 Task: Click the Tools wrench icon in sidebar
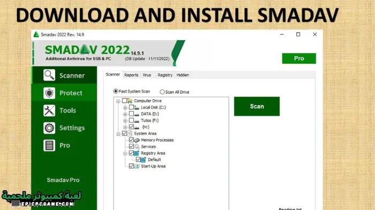pos(49,110)
